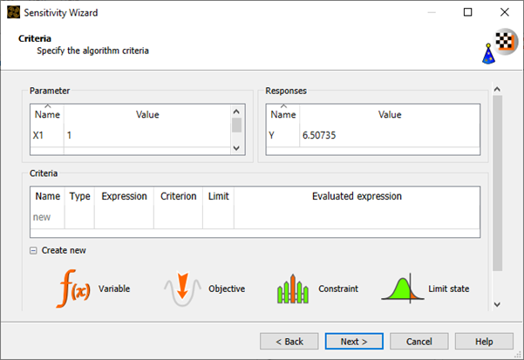Click the main panel vertical scrollbar thumb
This screenshot has height=360, width=524.
(497, 183)
